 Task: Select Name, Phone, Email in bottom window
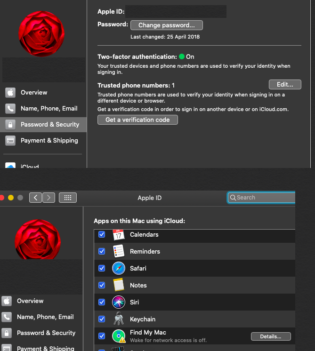pos(41,317)
